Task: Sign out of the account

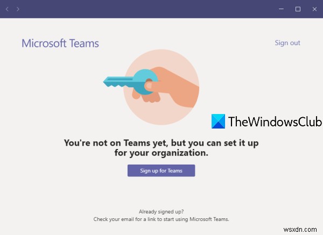Action: (287, 43)
